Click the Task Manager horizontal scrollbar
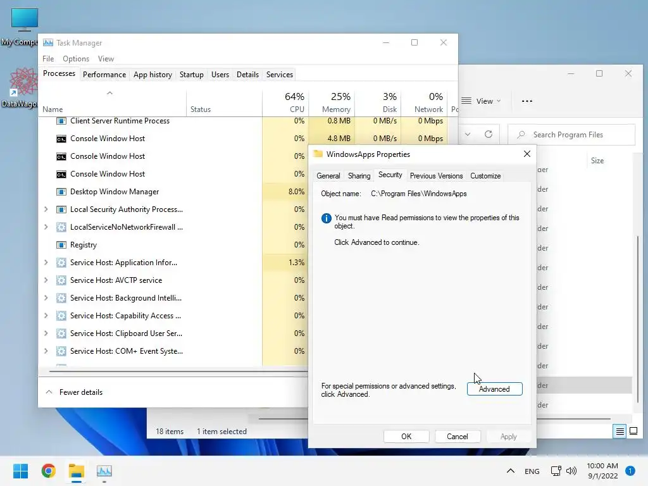 [x=178, y=371]
